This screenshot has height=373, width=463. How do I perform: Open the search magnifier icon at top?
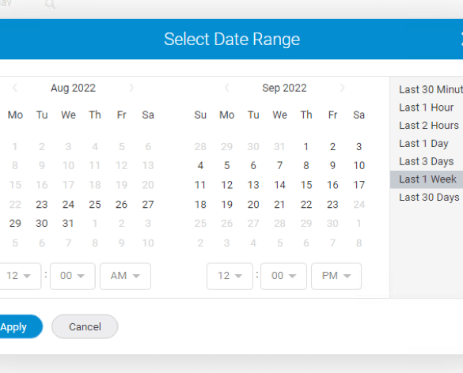point(50,4)
